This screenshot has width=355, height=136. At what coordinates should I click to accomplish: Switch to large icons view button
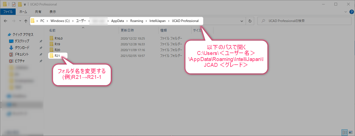pos(350,132)
